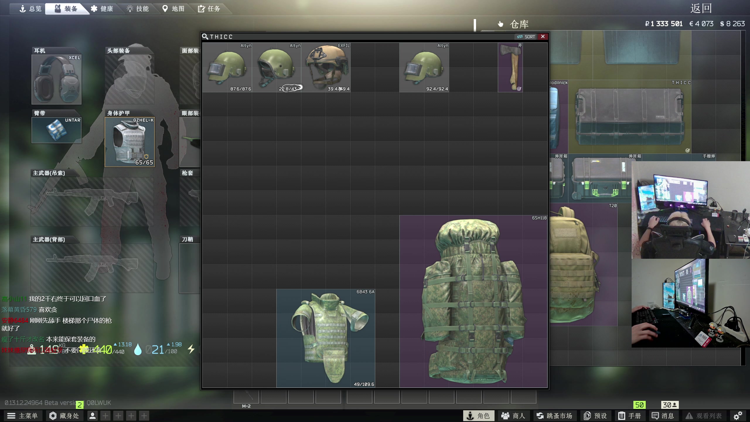
Task: Close the THICC container window
Action: pyautogui.click(x=543, y=37)
